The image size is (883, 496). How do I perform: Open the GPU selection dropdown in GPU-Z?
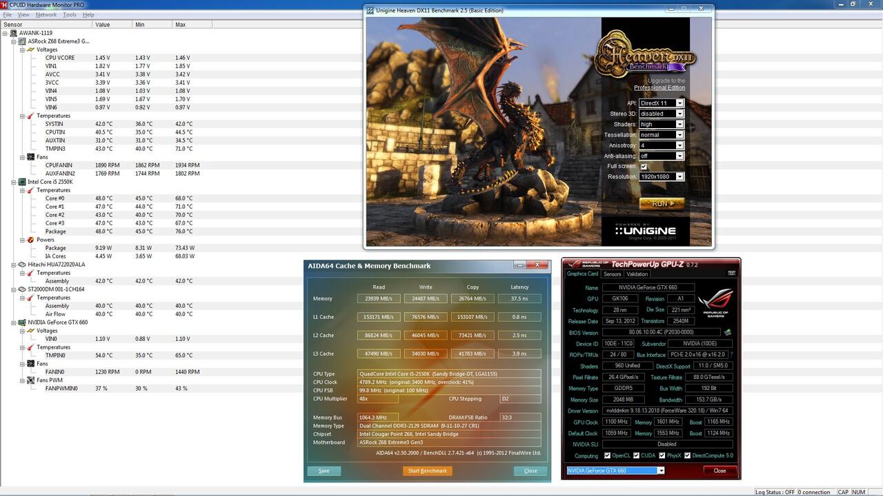615,471
